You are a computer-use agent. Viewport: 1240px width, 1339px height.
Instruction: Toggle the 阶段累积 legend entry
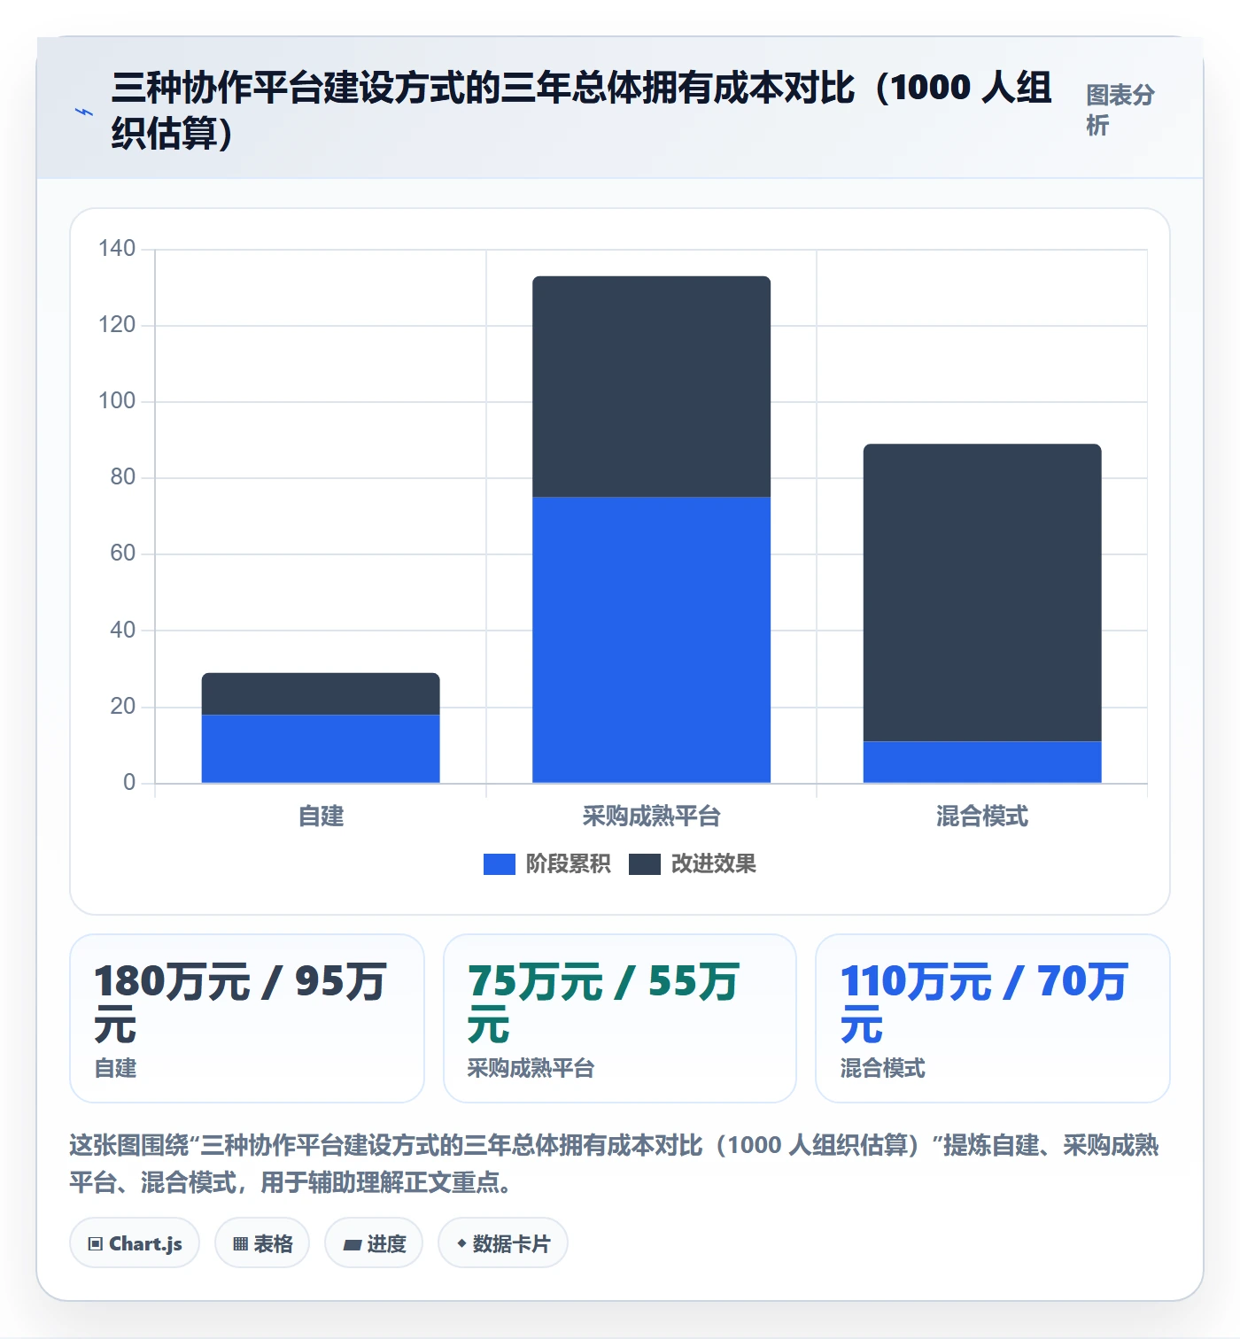(x=546, y=863)
